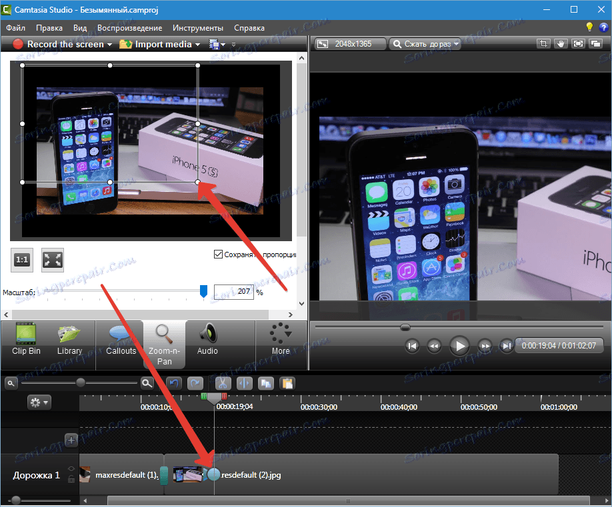
Task: Expand Record the screen dropdown arrow
Action: point(110,45)
